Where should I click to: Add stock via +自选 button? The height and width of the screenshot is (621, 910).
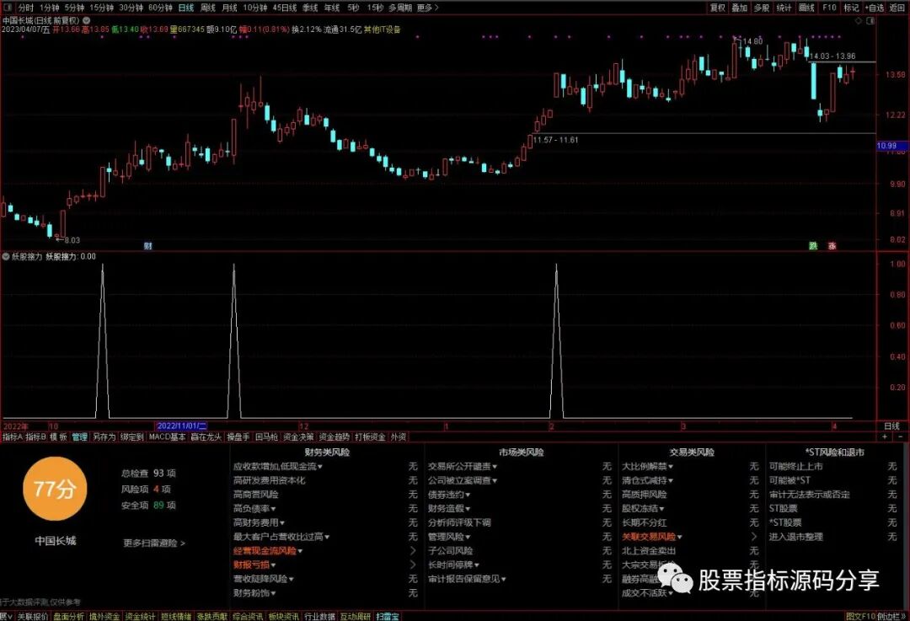point(874,8)
